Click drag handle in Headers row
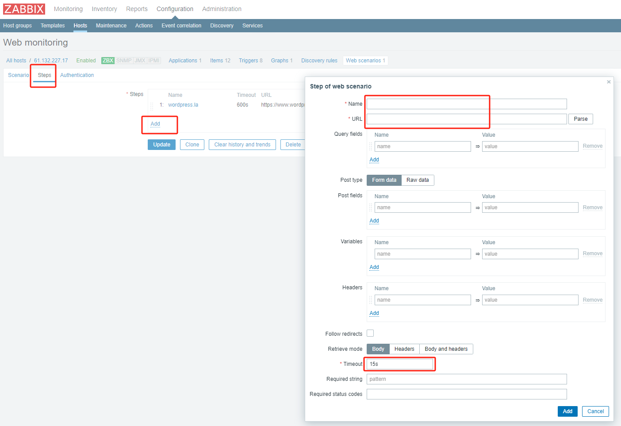 371,300
